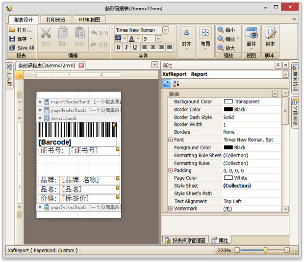Switch to the HTML视图 tab
The image size is (304, 262).
(x=89, y=20)
